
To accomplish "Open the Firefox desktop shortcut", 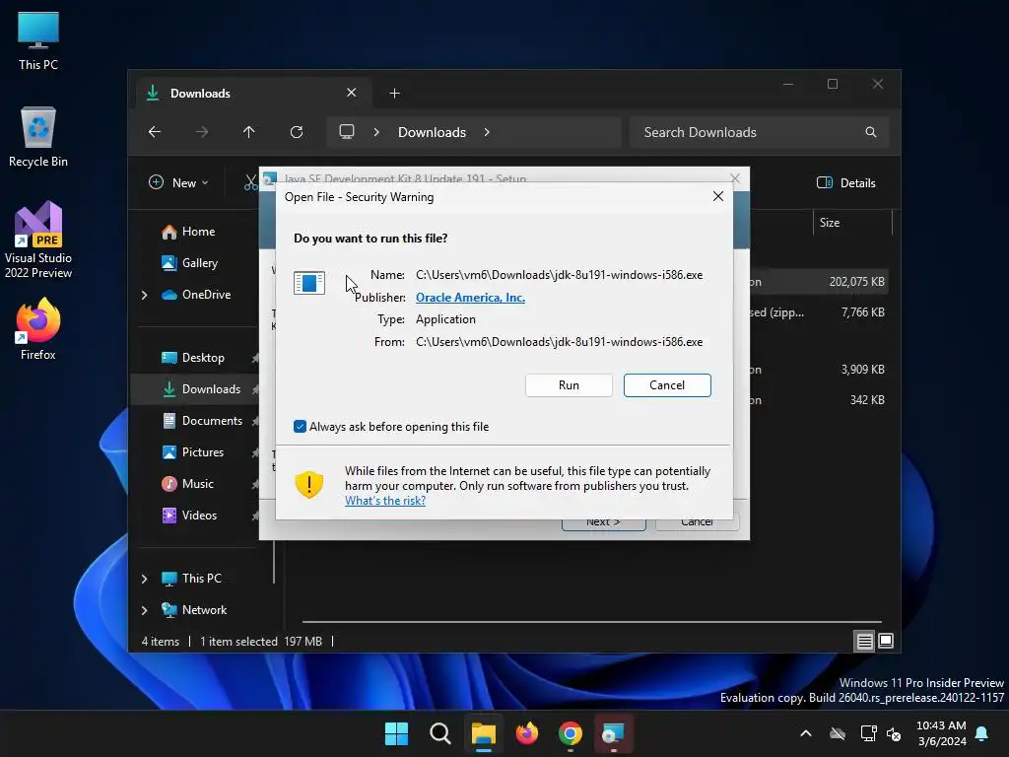I will click(x=38, y=329).
